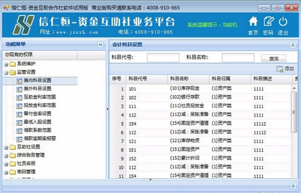Select 表内科目设置 menu entry
This screenshot has height=193, width=301.
[37, 80]
